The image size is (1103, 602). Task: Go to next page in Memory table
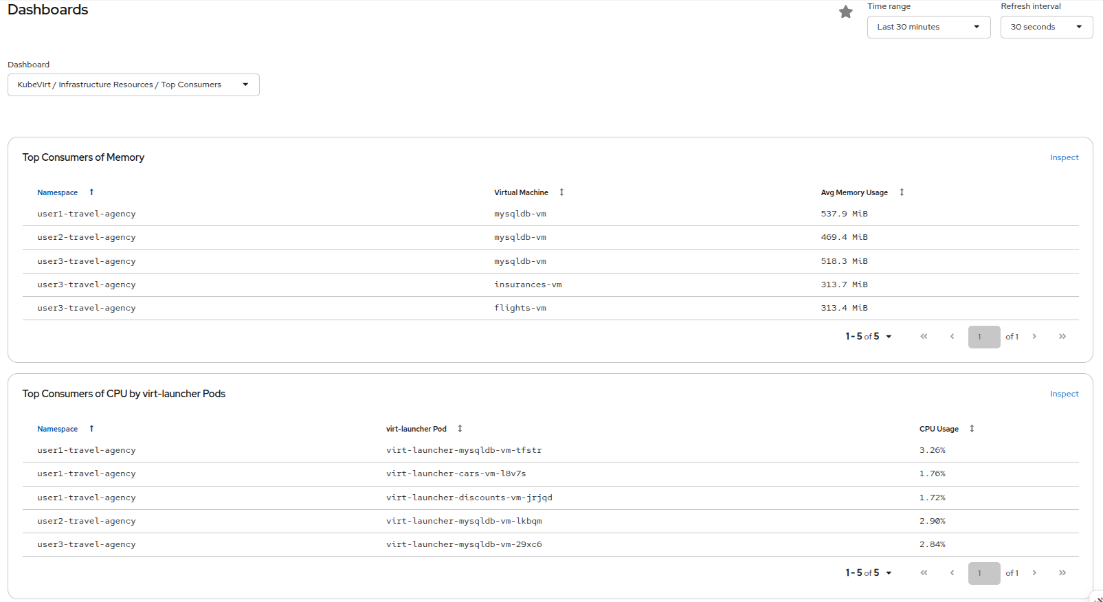[x=1034, y=337]
